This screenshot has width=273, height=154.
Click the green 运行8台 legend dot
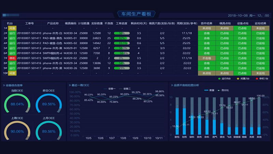220,79
